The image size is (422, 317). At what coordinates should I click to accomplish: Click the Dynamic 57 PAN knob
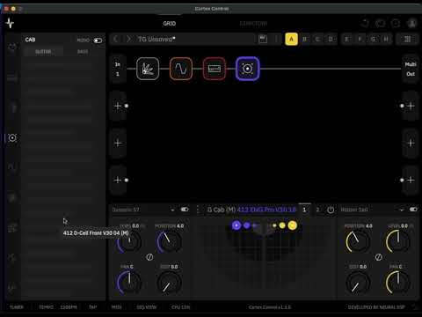(129, 283)
